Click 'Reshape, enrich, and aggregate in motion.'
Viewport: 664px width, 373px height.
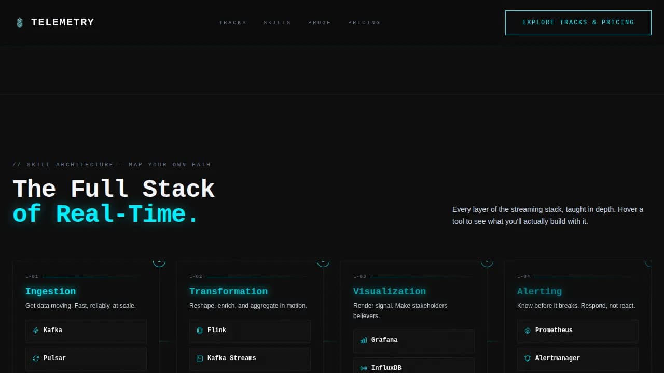click(x=248, y=306)
